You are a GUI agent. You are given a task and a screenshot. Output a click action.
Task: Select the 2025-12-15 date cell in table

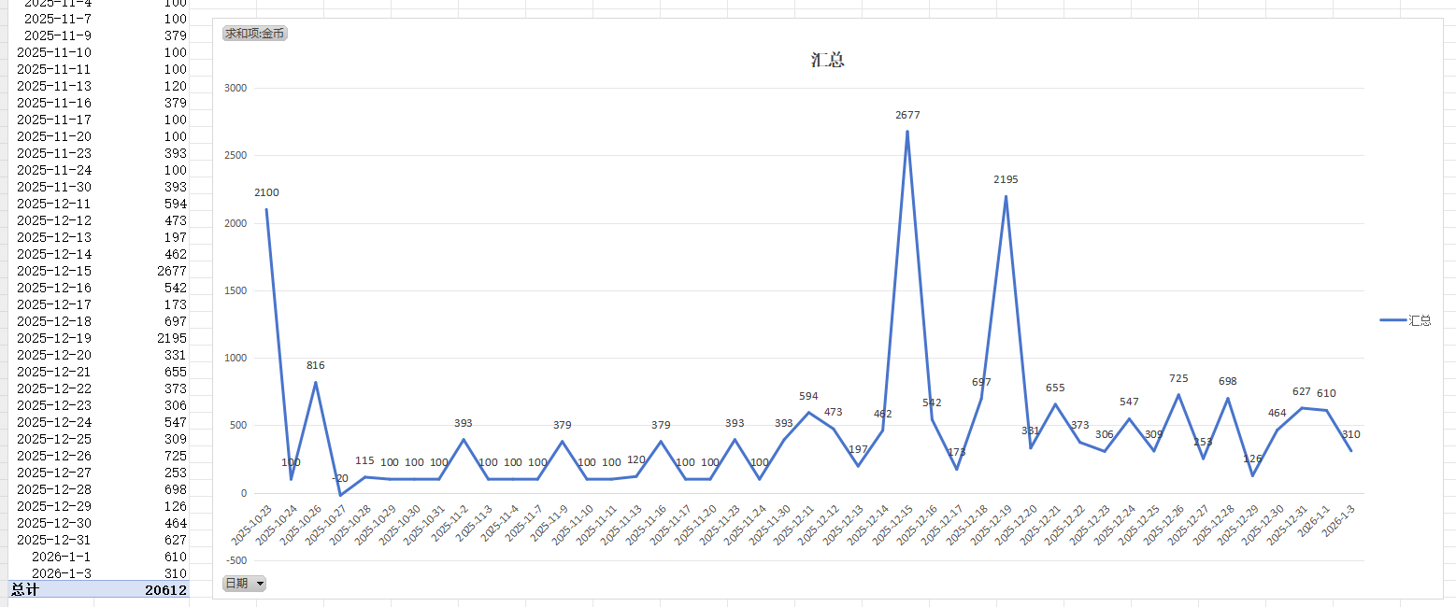click(x=54, y=271)
